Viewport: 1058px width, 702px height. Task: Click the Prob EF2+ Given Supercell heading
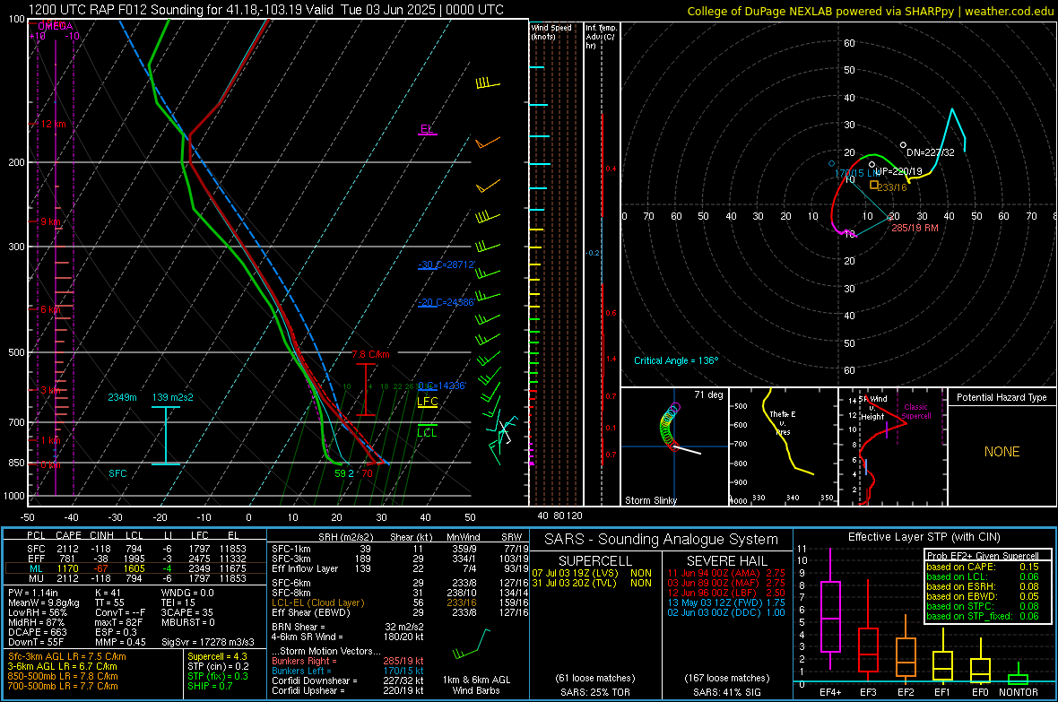(x=983, y=556)
